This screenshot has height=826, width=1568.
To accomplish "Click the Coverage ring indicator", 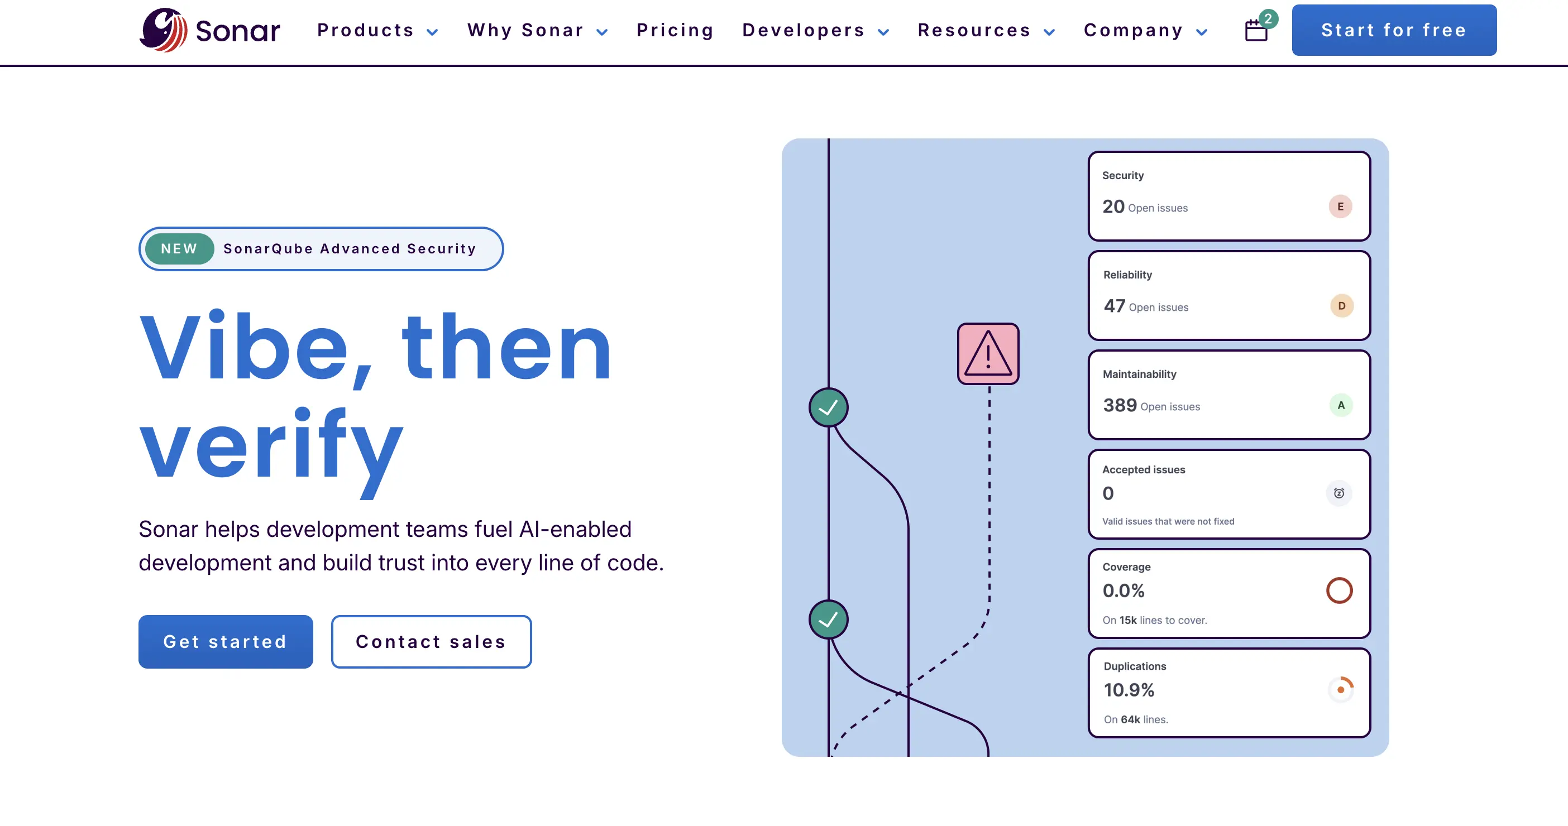I will click(1339, 590).
